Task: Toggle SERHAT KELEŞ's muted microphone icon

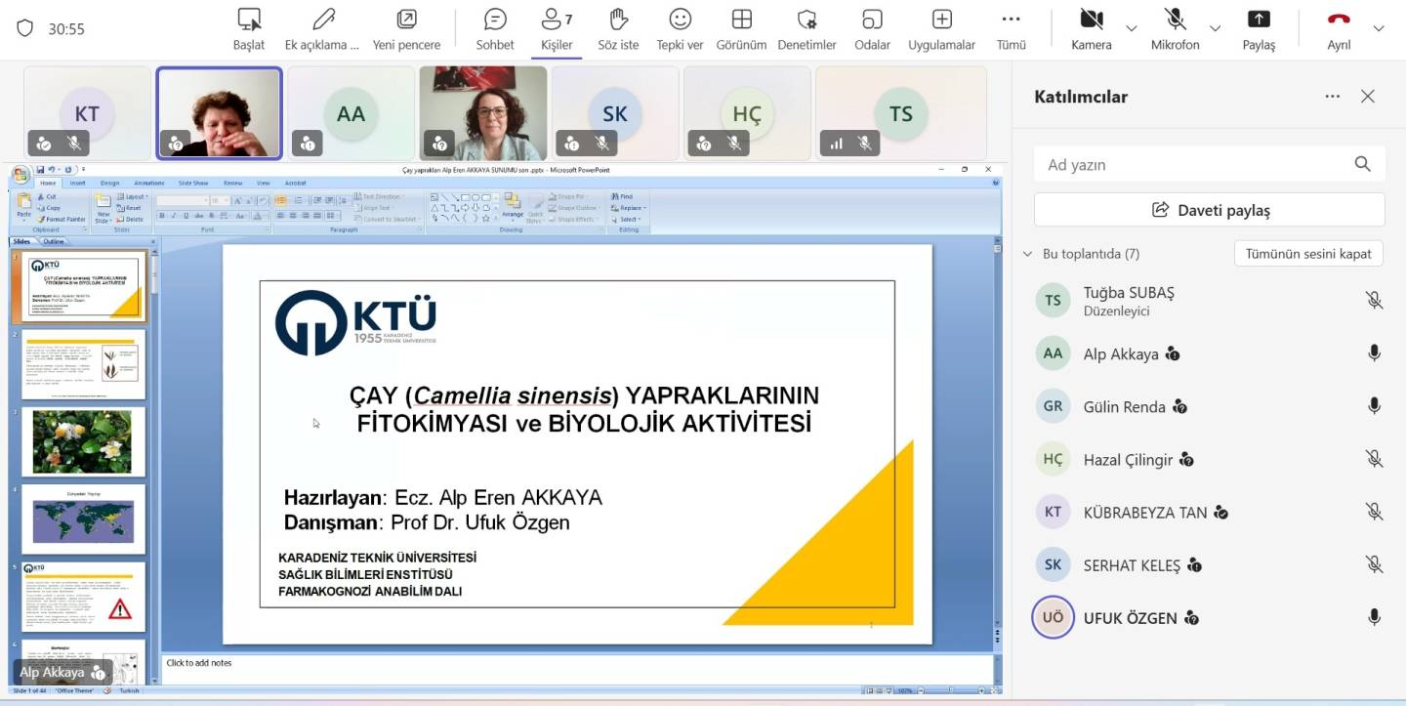Action: point(1374,564)
